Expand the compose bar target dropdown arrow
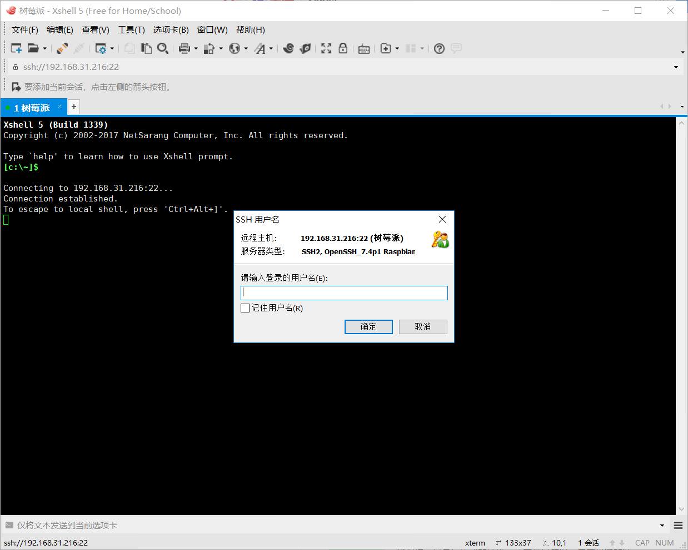The image size is (688, 550). [x=662, y=526]
